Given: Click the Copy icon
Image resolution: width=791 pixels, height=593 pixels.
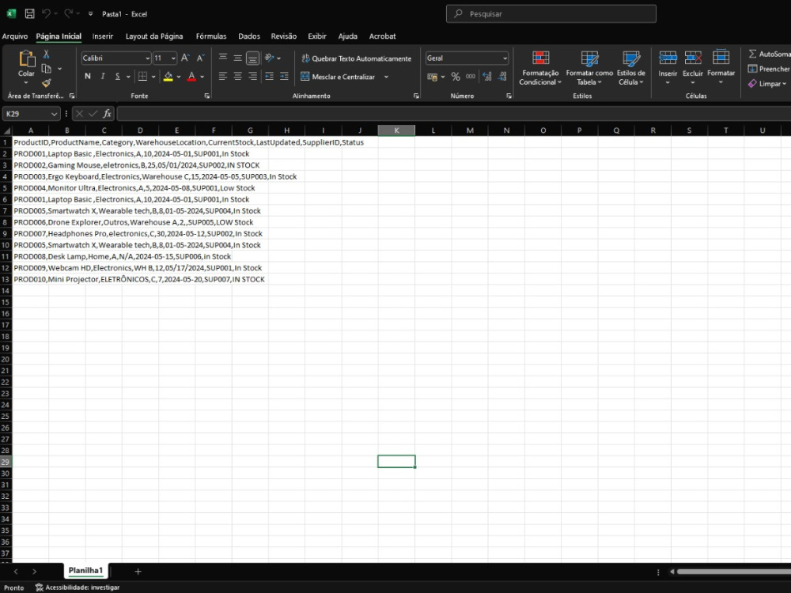Looking at the screenshot, I should [47, 69].
